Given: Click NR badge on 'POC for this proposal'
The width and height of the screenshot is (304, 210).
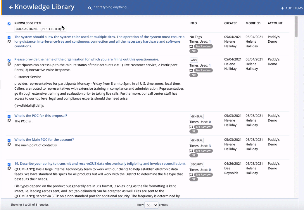Looking at the screenshot, I should tap(194, 131).
